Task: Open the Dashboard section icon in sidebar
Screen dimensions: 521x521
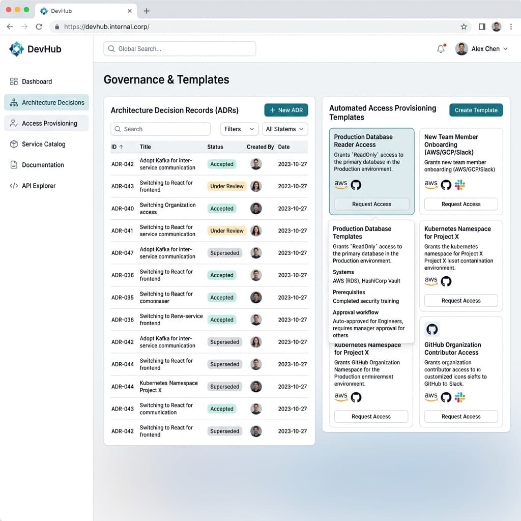Action: [x=13, y=81]
